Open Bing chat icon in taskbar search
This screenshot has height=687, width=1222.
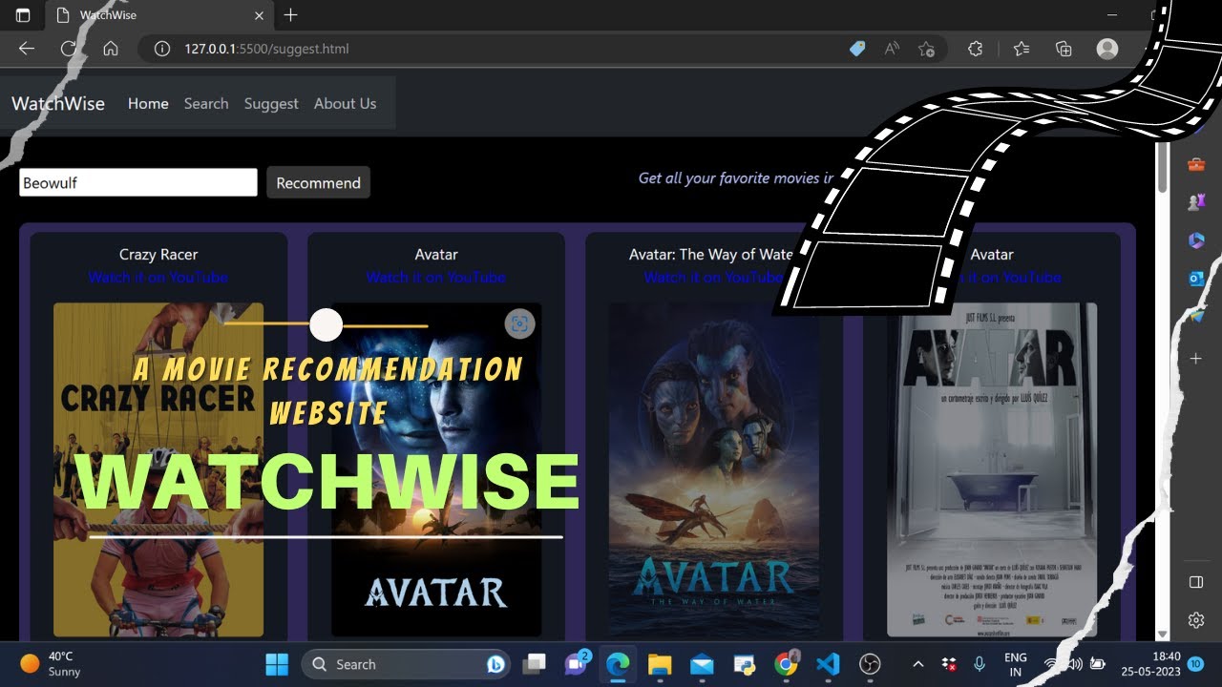coord(495,665)
